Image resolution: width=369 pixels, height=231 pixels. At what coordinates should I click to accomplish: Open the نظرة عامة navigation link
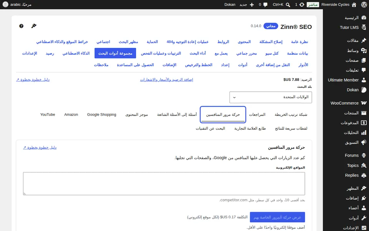[299, 42]
